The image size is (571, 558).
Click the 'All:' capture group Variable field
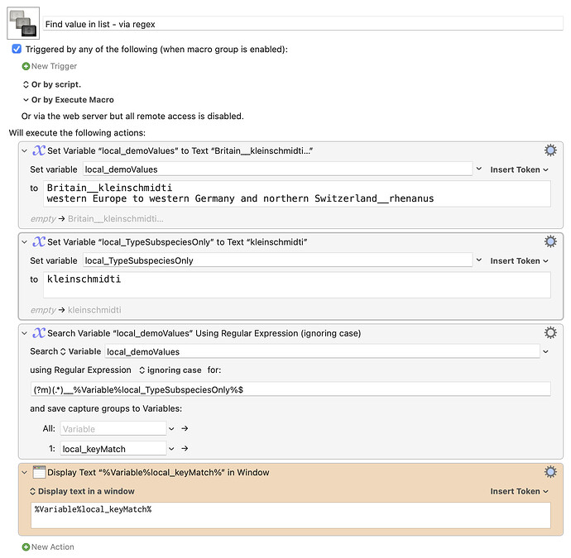click(113, 429)
